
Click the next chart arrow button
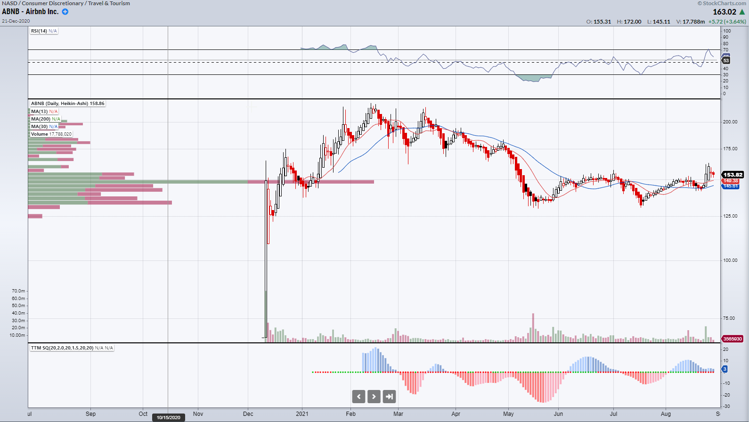(374, 397)
